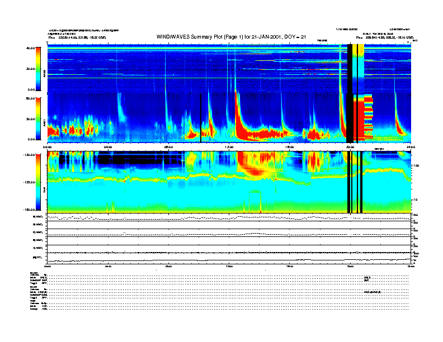The height and width of the screenshot is (342, 443).
Task: Click the thin black gap line in RAD1 before 12:00
Action: (201, 118)
